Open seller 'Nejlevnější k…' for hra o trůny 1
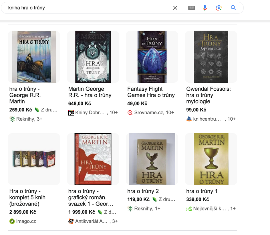 210,209
